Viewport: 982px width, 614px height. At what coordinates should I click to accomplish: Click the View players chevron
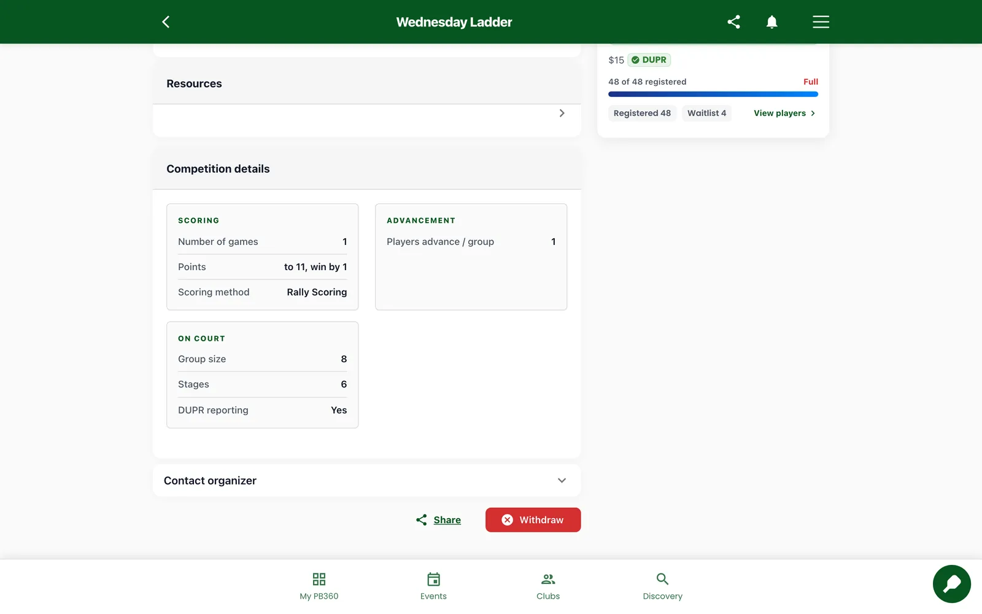(813, 114)
